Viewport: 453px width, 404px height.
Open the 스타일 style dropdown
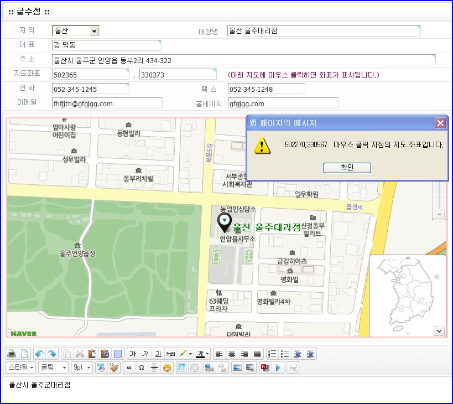click(20, 367)
